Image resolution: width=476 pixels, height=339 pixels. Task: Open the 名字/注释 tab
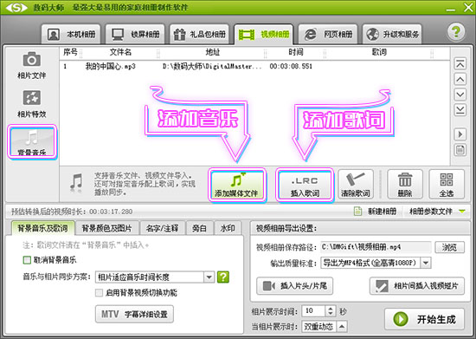point(162,228)
